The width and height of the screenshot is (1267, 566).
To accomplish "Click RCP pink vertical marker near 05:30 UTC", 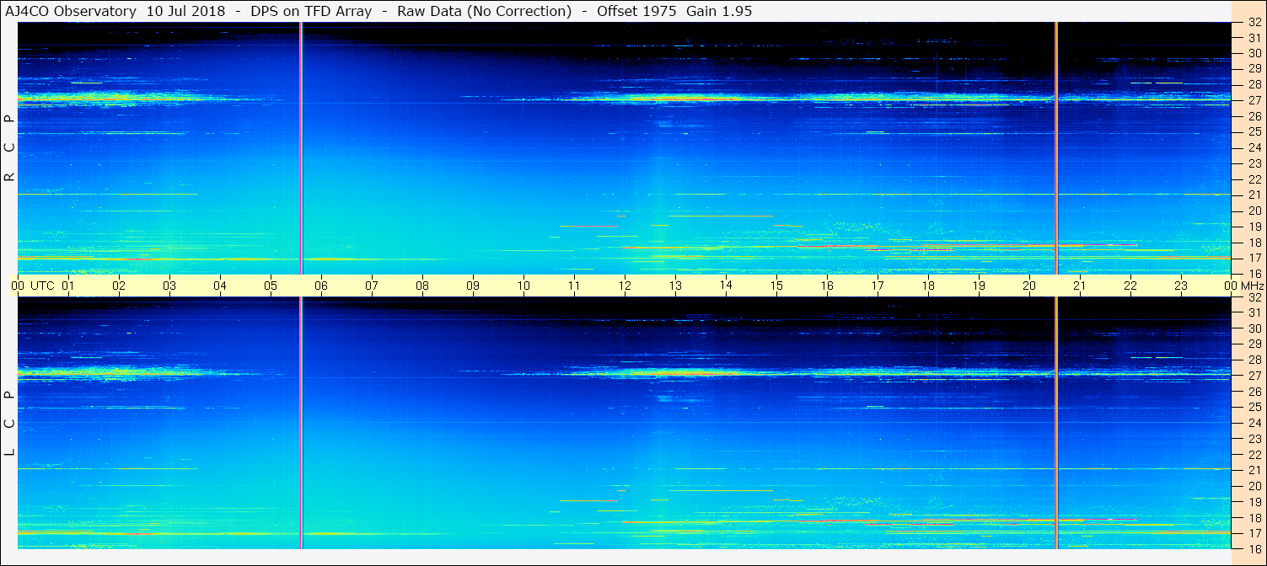I will click(x=300, y=148).
